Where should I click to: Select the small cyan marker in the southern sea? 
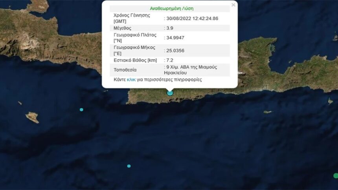(x=129, y=166)
